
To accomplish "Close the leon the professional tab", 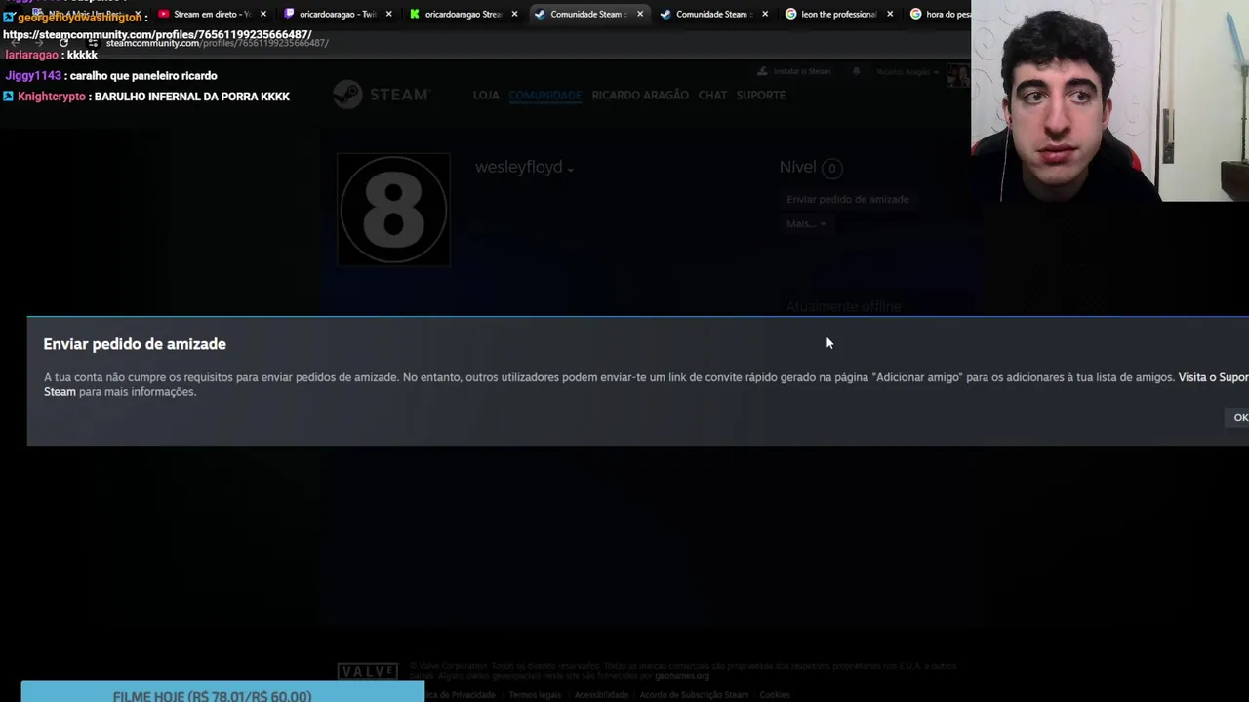I will (890, 14).
